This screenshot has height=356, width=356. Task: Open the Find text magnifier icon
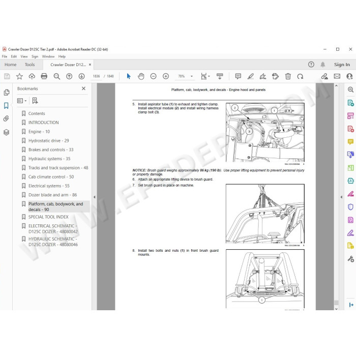(57, 76)
